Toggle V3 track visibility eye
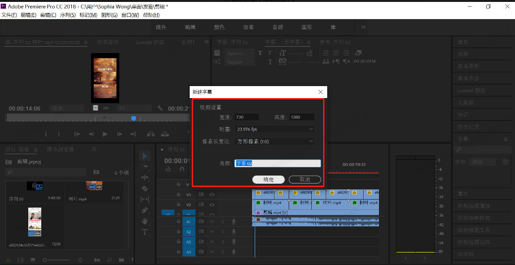Screen dimensions: 515x265 212,195
